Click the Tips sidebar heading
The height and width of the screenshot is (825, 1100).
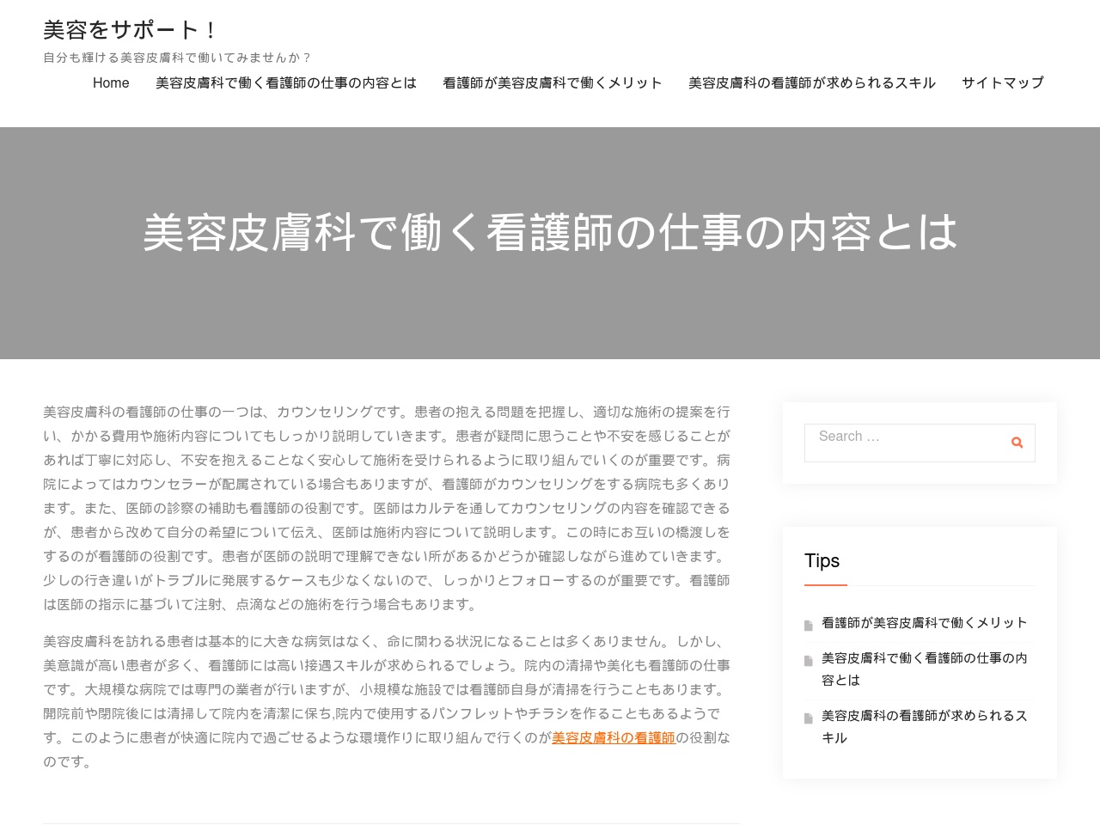point(822,561)
